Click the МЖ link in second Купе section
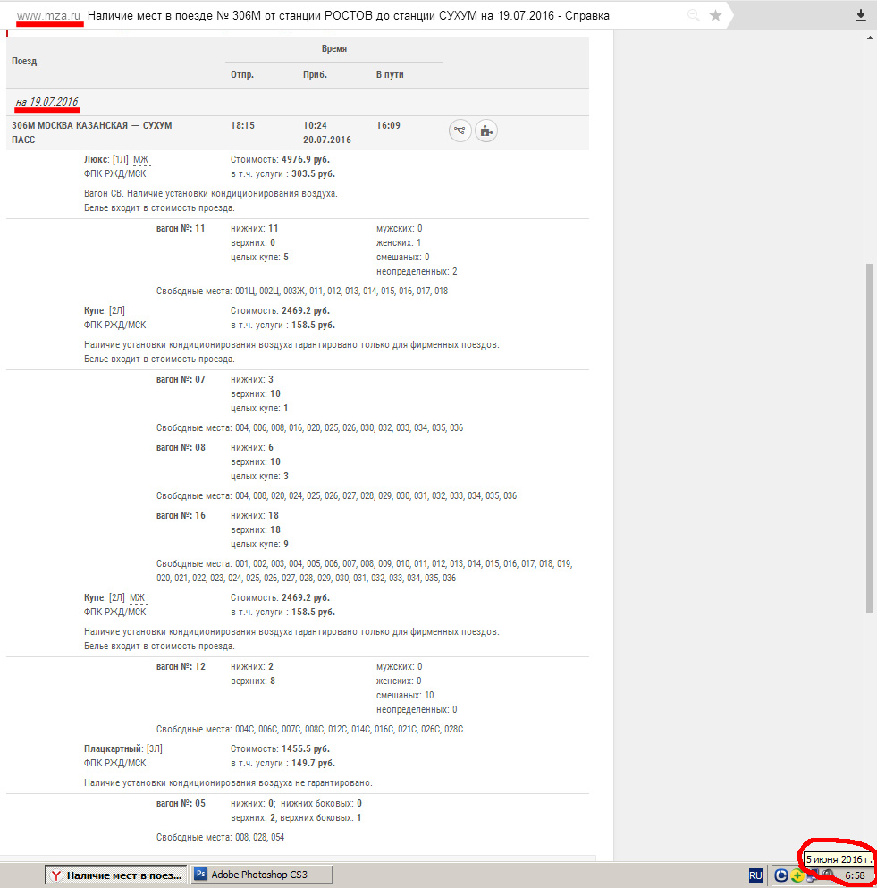This screenshot has width=877, height=888. coord(137,597)
